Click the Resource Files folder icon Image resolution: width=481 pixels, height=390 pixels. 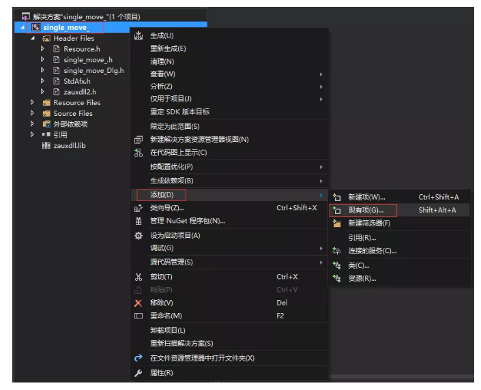[46, 103]
